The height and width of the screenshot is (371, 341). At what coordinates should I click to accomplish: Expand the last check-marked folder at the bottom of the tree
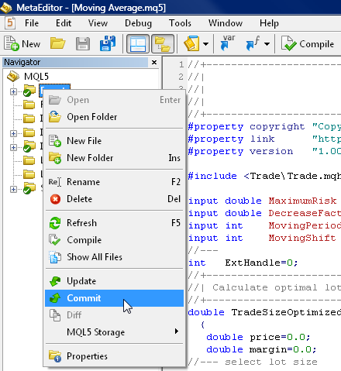(13, 189)
